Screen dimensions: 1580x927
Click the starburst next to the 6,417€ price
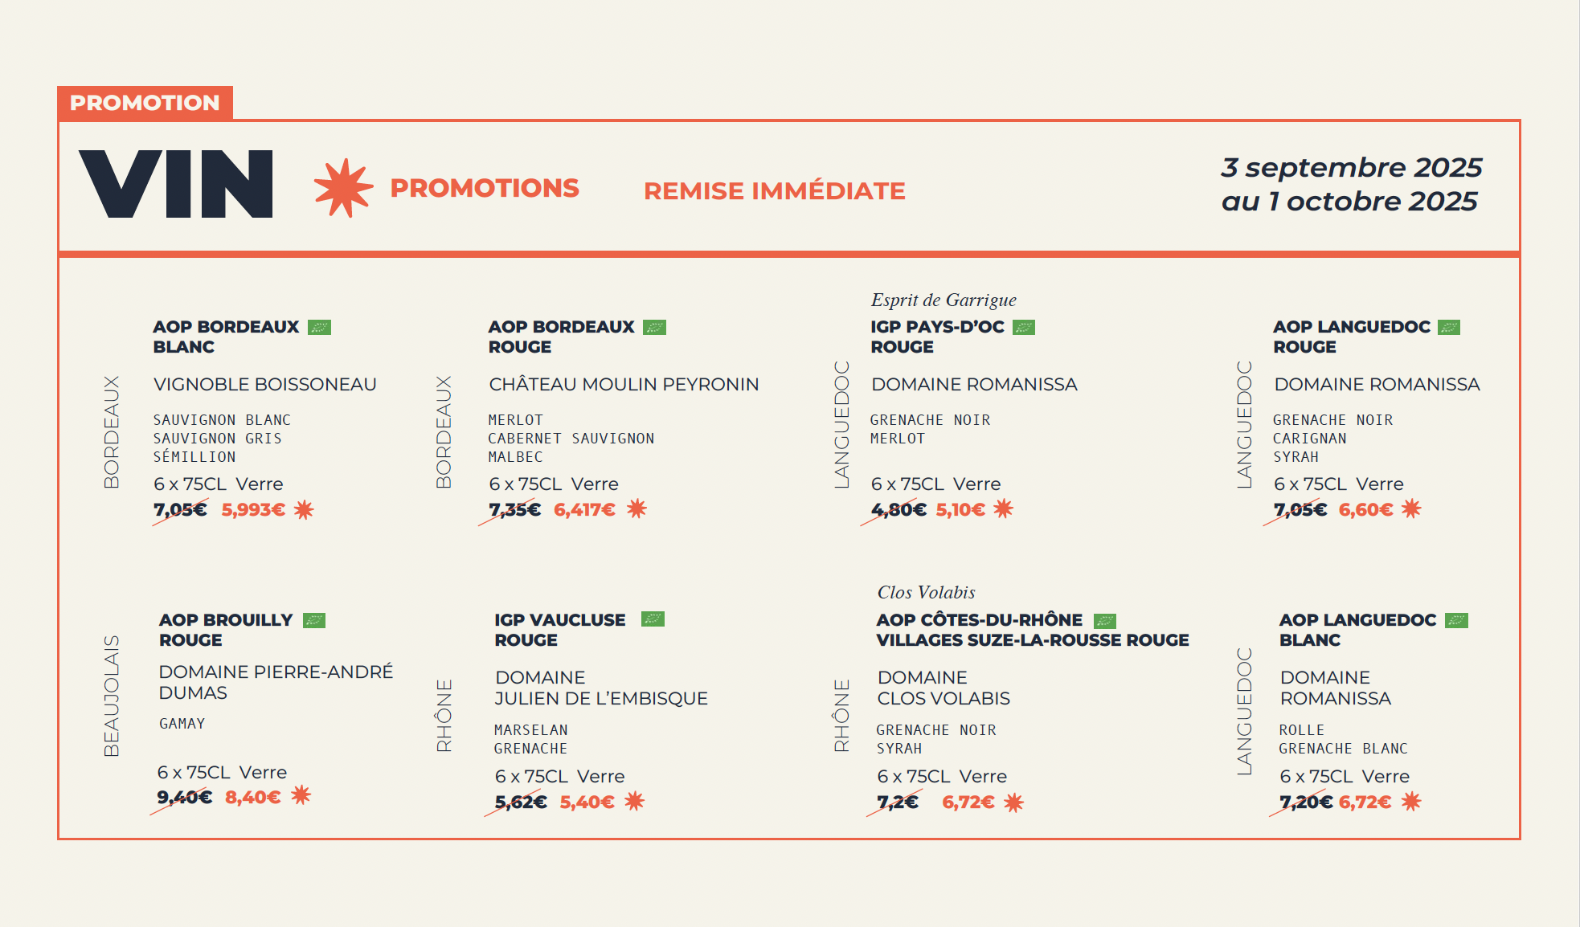click(x=637, y=508)
